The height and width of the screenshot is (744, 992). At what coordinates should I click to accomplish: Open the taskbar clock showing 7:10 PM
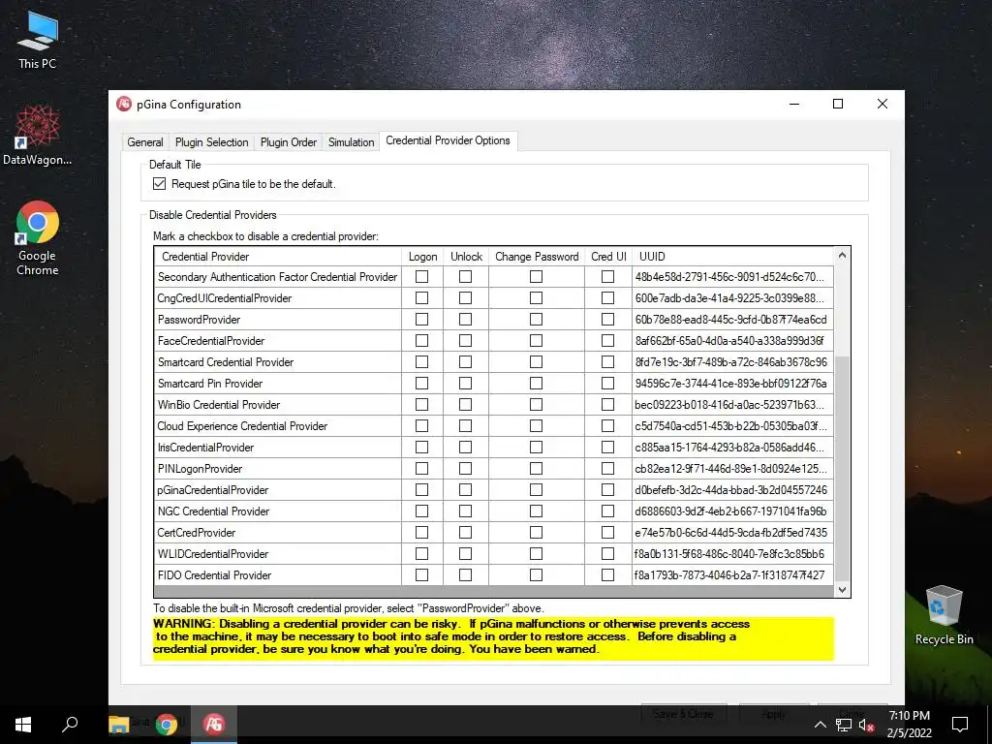(909, 725)
